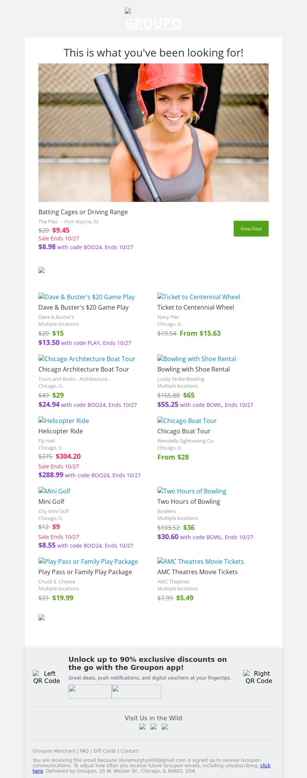Choose the Two Hours of Bowling deal
The height and width of the screenshot is (778, 307).
[191, 491]
